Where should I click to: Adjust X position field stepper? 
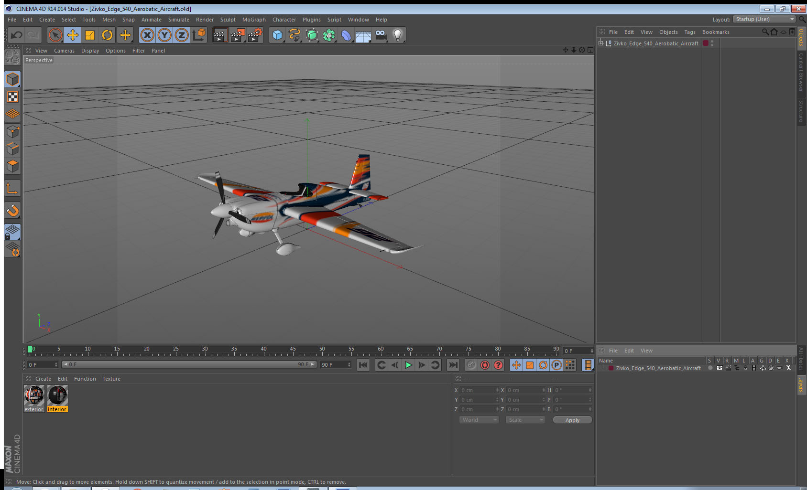497,390
